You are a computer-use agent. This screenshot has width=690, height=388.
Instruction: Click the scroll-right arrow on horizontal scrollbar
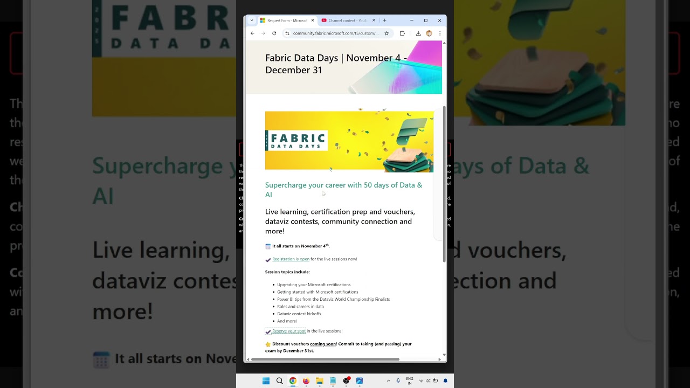pos(439,359)
